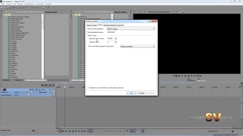Click the Undo arrow in main toolbar
The image size is (243, 136).
coord(32,8)
